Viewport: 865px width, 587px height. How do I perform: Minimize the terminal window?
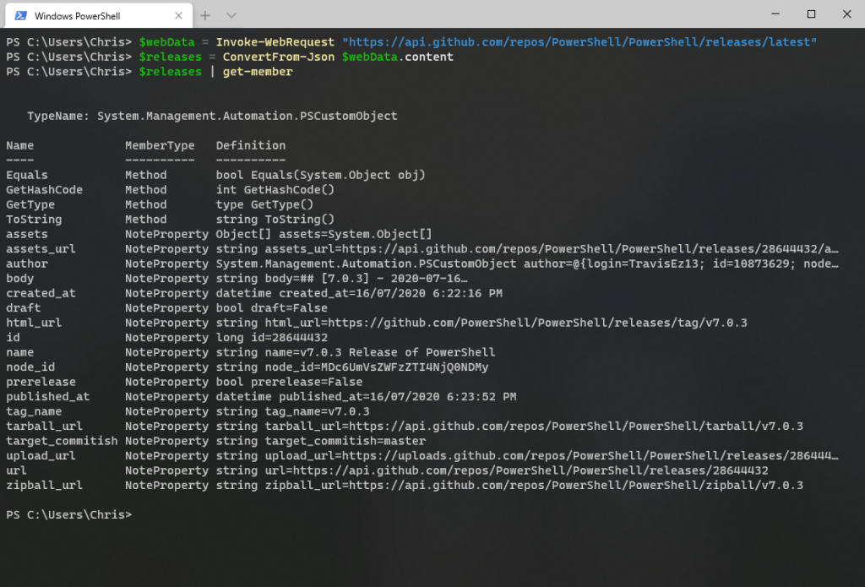tap(774, 14)
